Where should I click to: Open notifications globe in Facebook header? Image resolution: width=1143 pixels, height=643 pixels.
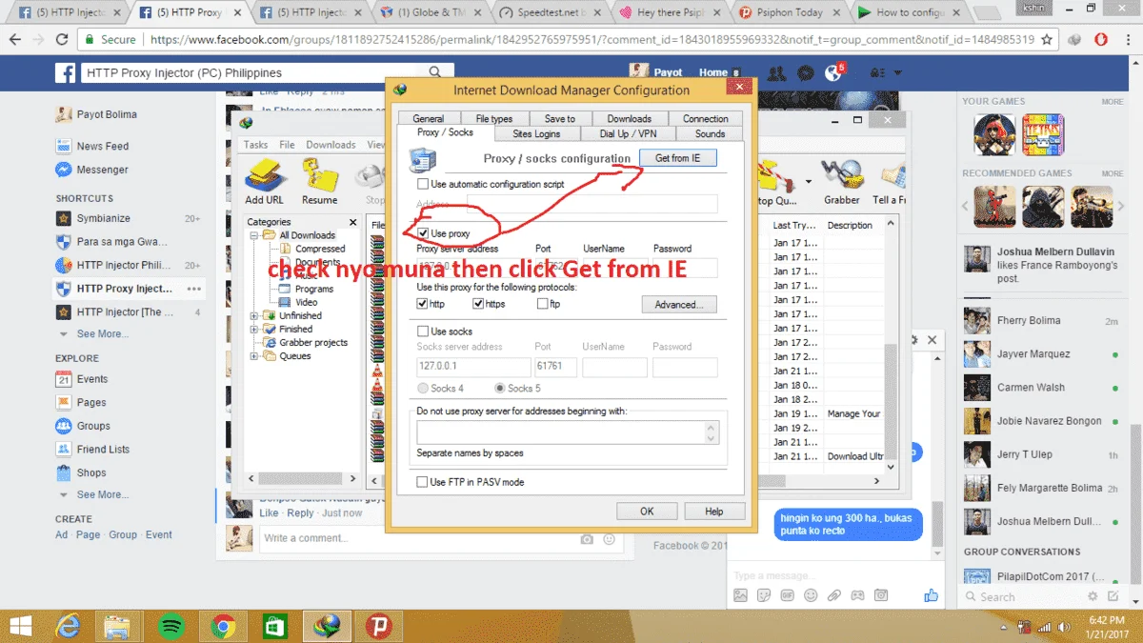tap(833, 72)
